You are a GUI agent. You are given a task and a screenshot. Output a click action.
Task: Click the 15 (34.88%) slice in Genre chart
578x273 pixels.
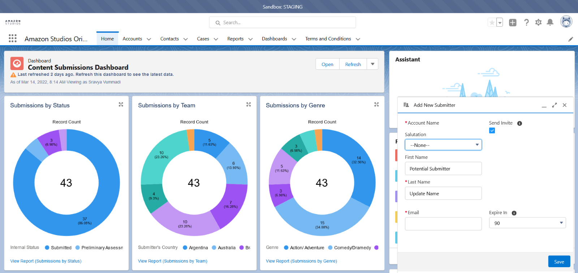click(322, 225)
